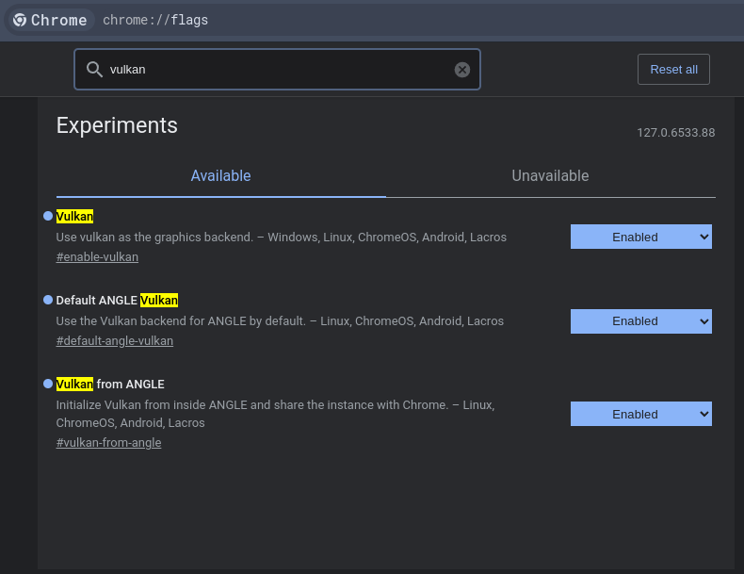
Task: Switch to the Unavailable tab
Action: (x=550, y=176)
